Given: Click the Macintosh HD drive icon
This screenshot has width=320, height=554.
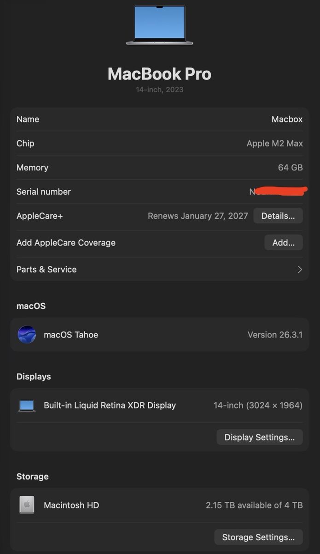Looking at the screenshot, I should point(27,505).
